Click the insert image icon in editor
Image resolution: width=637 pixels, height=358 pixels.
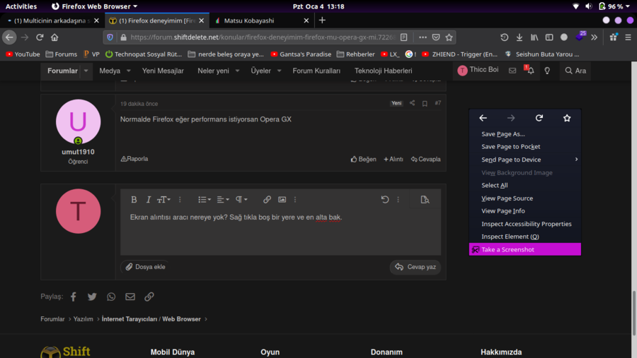[x=282, y=200]
